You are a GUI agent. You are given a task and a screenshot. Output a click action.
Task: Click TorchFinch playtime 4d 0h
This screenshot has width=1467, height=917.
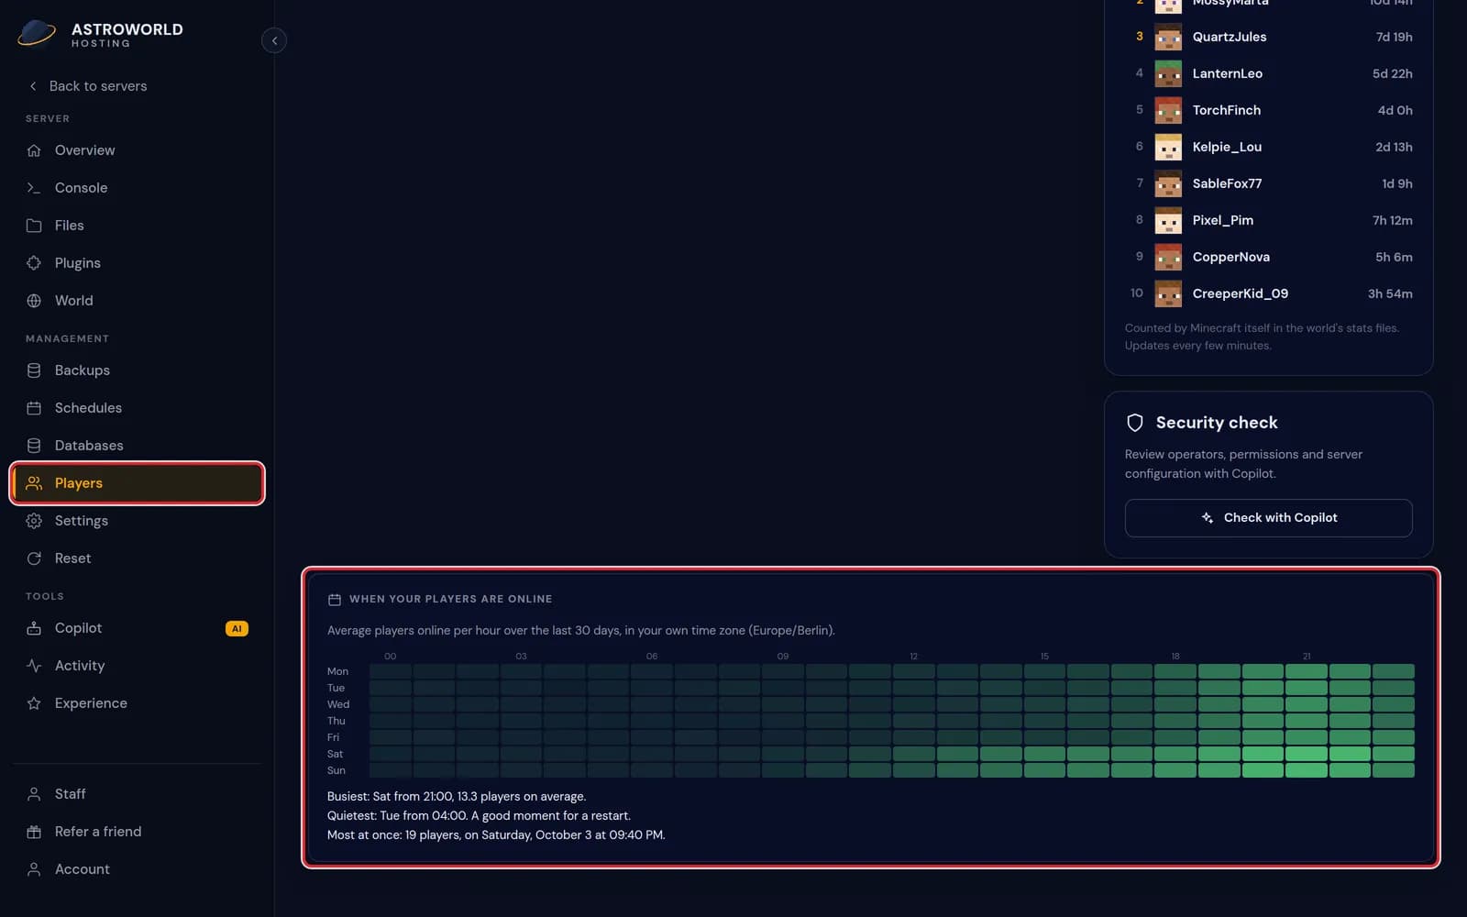[x=1395, y=110]
